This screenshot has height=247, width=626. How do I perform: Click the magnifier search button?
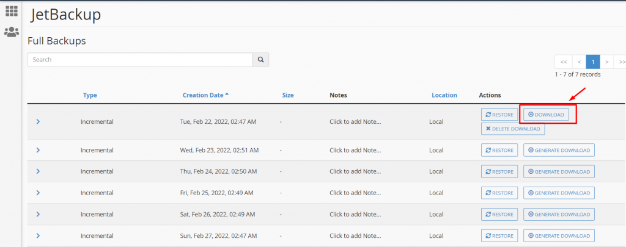(x=260, y=60)
